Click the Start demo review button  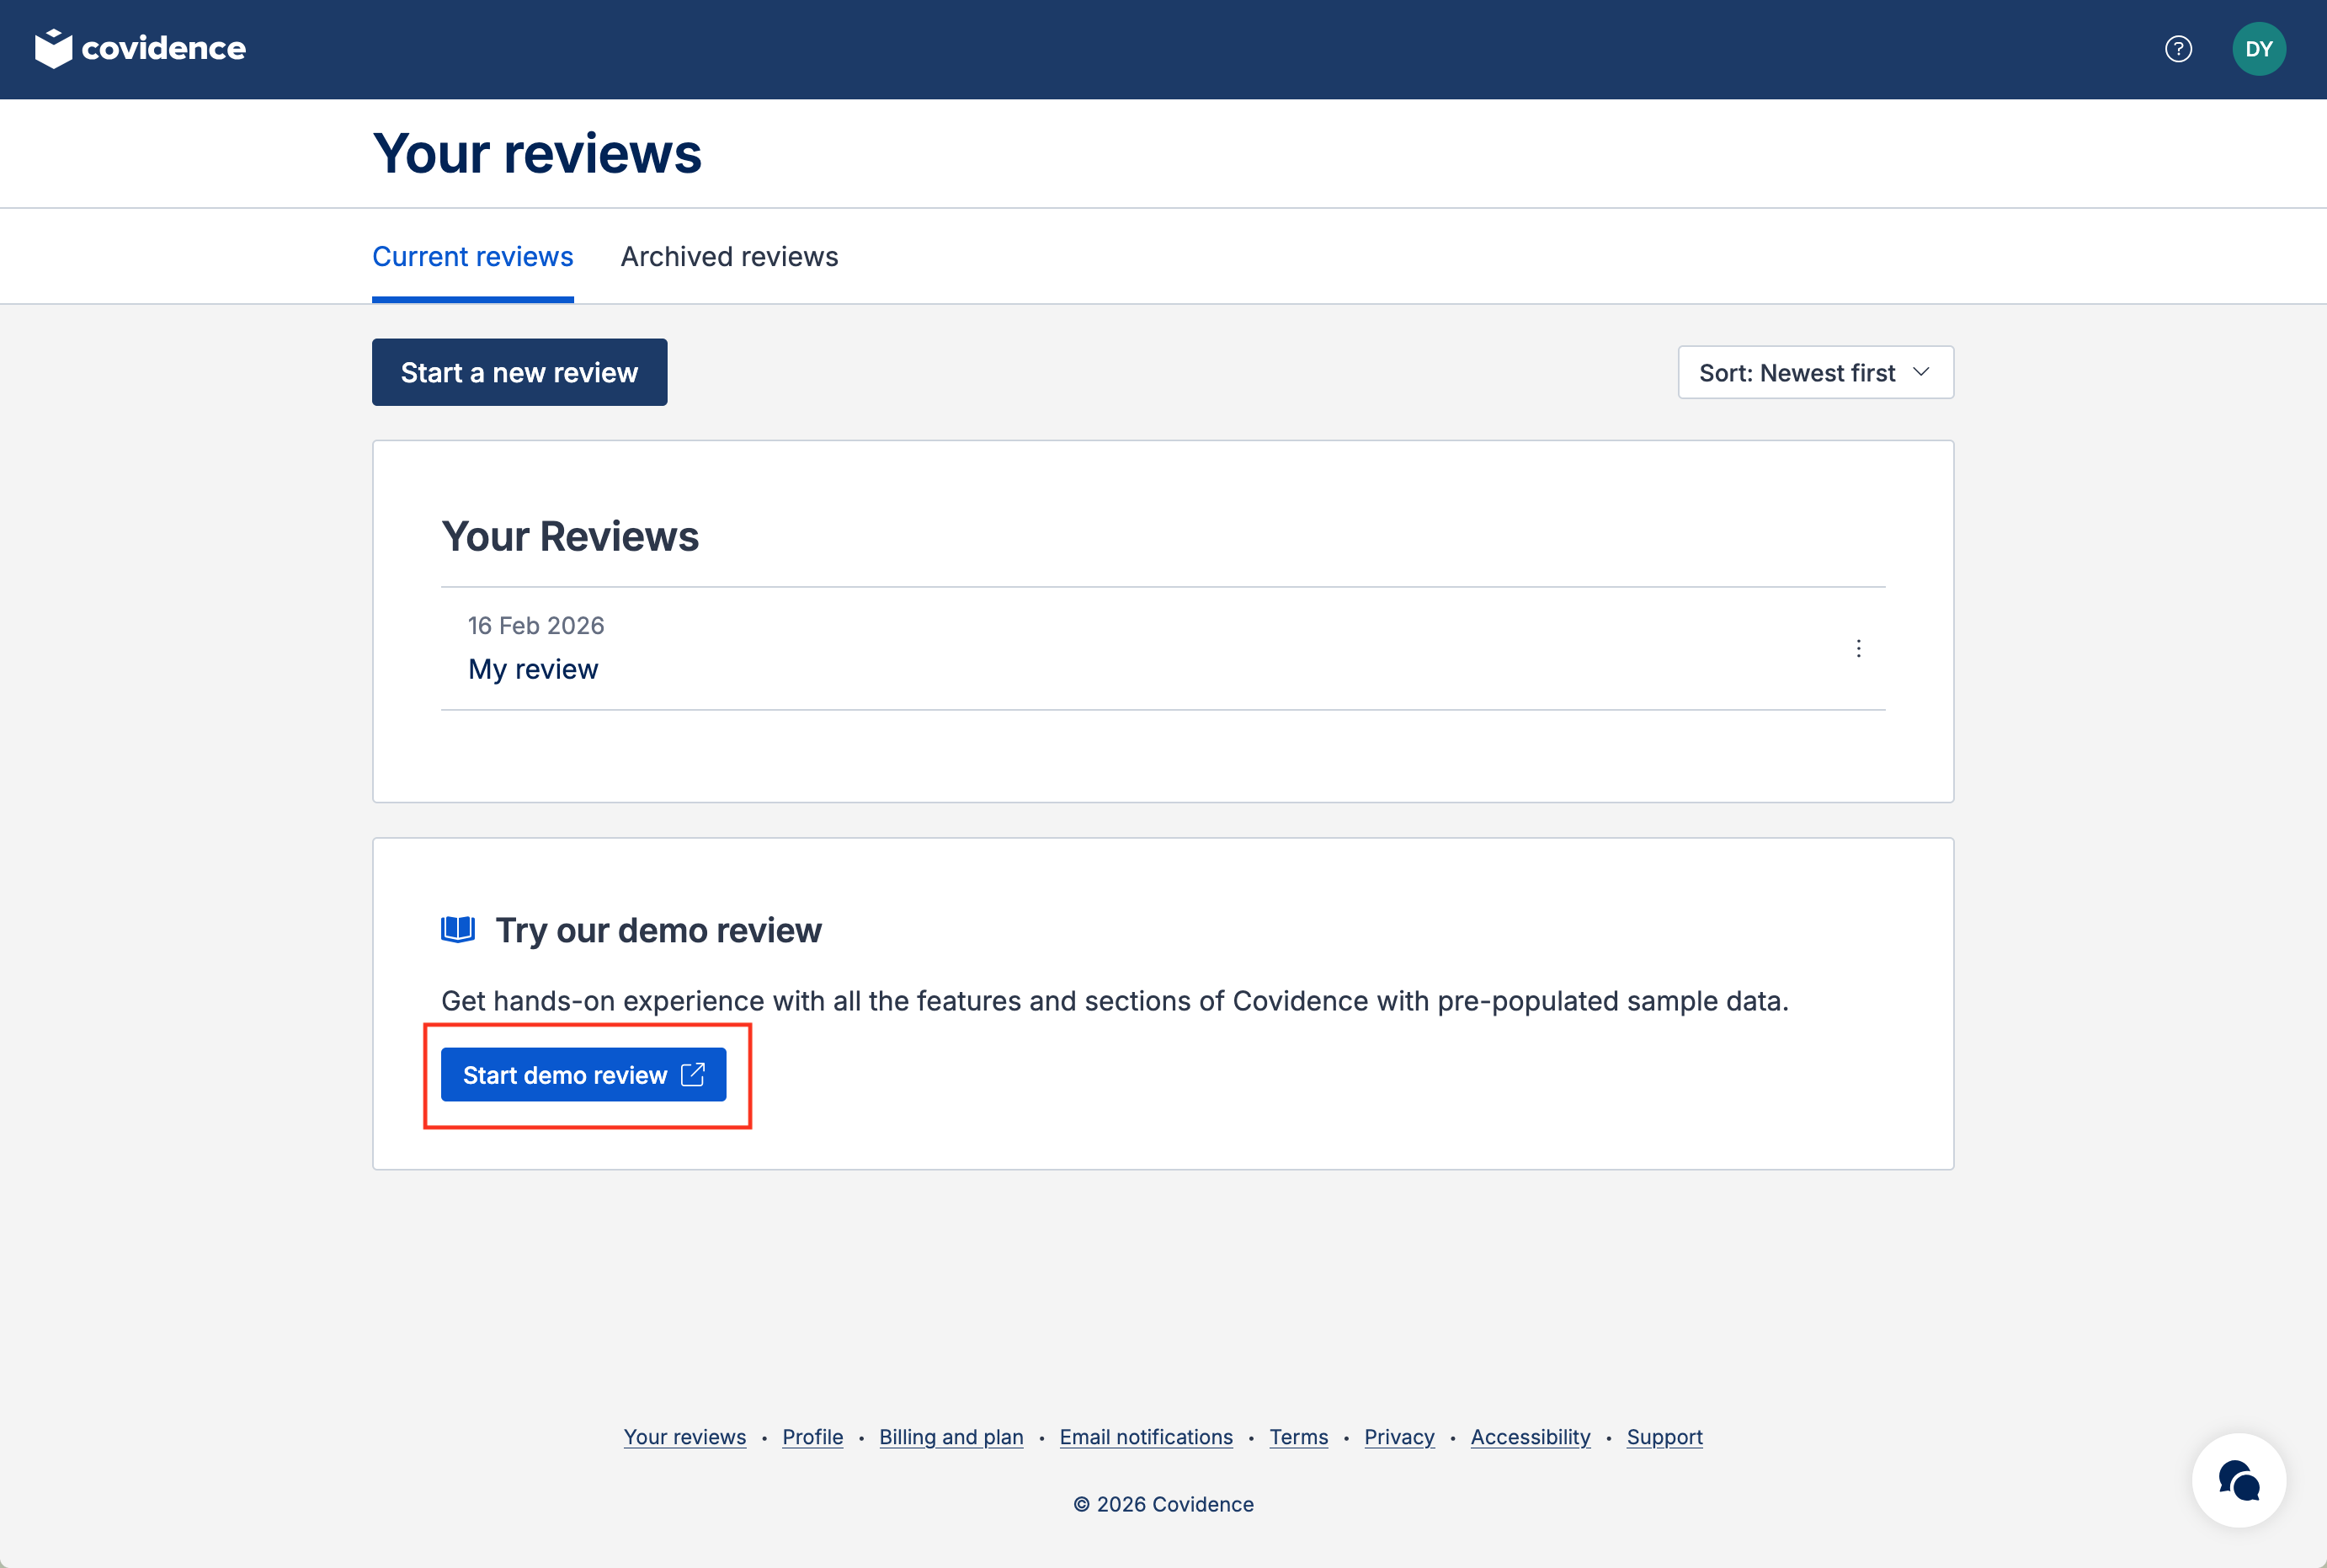pyautogui.click(x=583, y=1074)
